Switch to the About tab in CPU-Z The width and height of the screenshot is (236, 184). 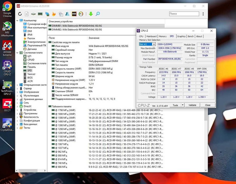(x=199, y=36)
